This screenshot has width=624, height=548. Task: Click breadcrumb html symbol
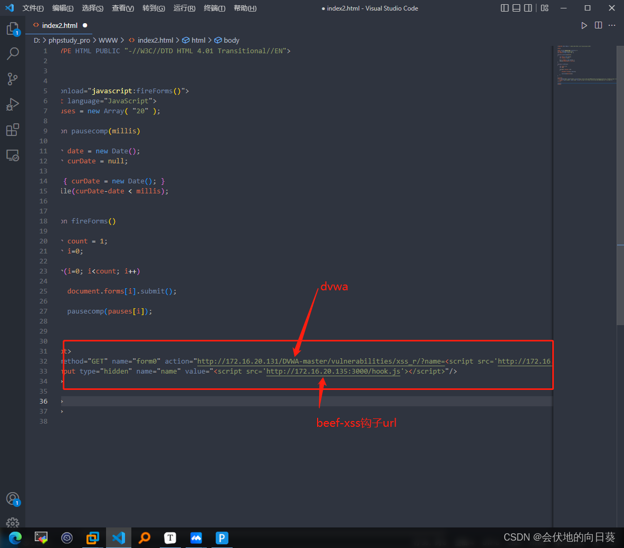click(x=194, y=40)
